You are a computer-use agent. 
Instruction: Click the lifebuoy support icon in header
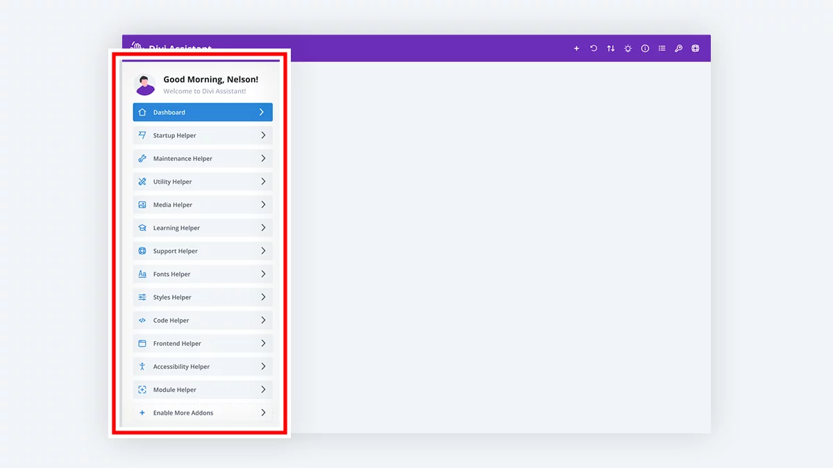click(x=696, y=49)
